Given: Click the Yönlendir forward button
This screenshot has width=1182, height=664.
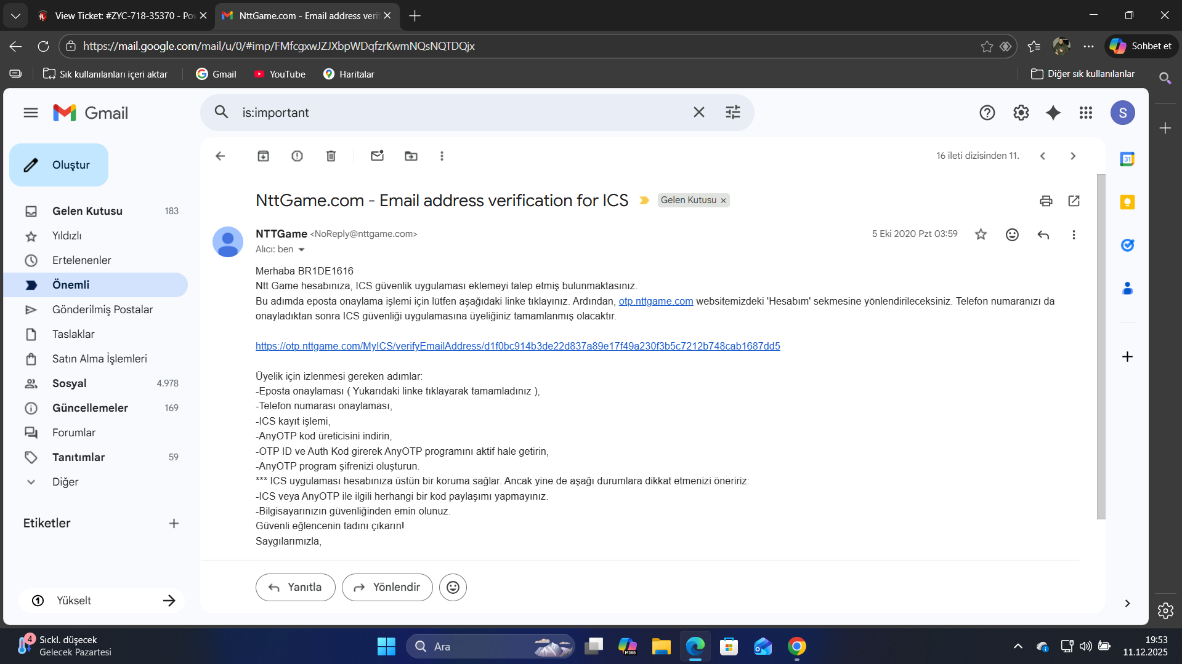Looking at the screenshot, I should tap(387, 588).
